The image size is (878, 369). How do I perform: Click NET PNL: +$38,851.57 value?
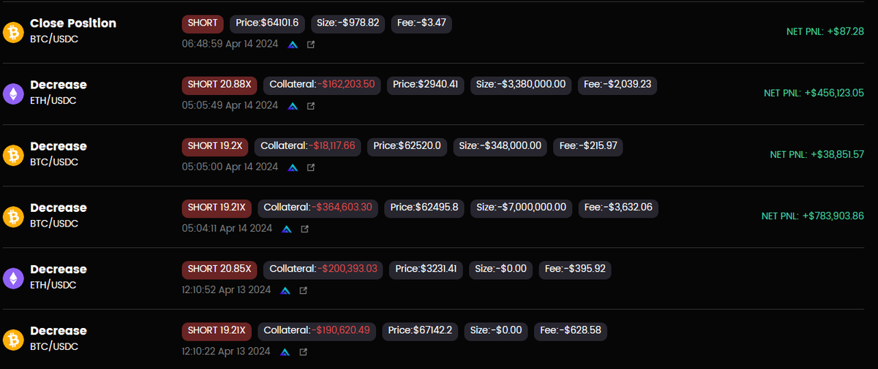tap(817, 154)
